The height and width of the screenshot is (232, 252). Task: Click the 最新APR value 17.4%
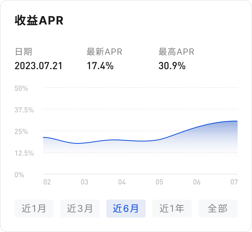point(100,66)
